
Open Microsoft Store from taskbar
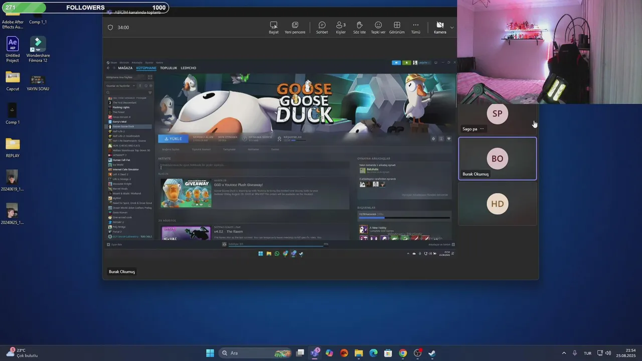pyautogui.click(x=388, y=353)
